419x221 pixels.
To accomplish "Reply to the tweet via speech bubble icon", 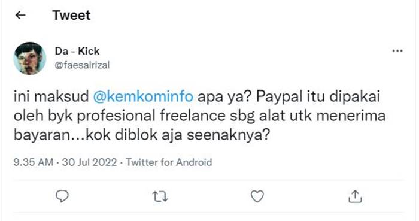I will pos(62,196).
